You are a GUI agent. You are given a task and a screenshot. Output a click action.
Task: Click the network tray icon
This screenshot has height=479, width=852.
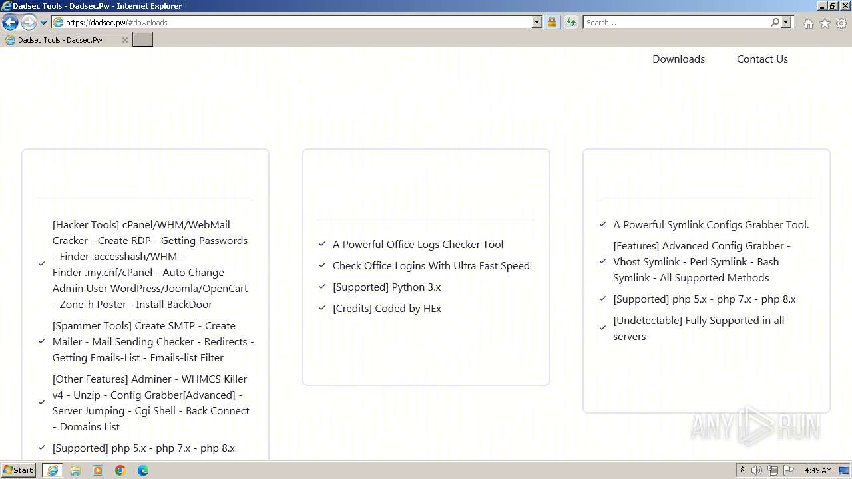click(x=773, y=470)
